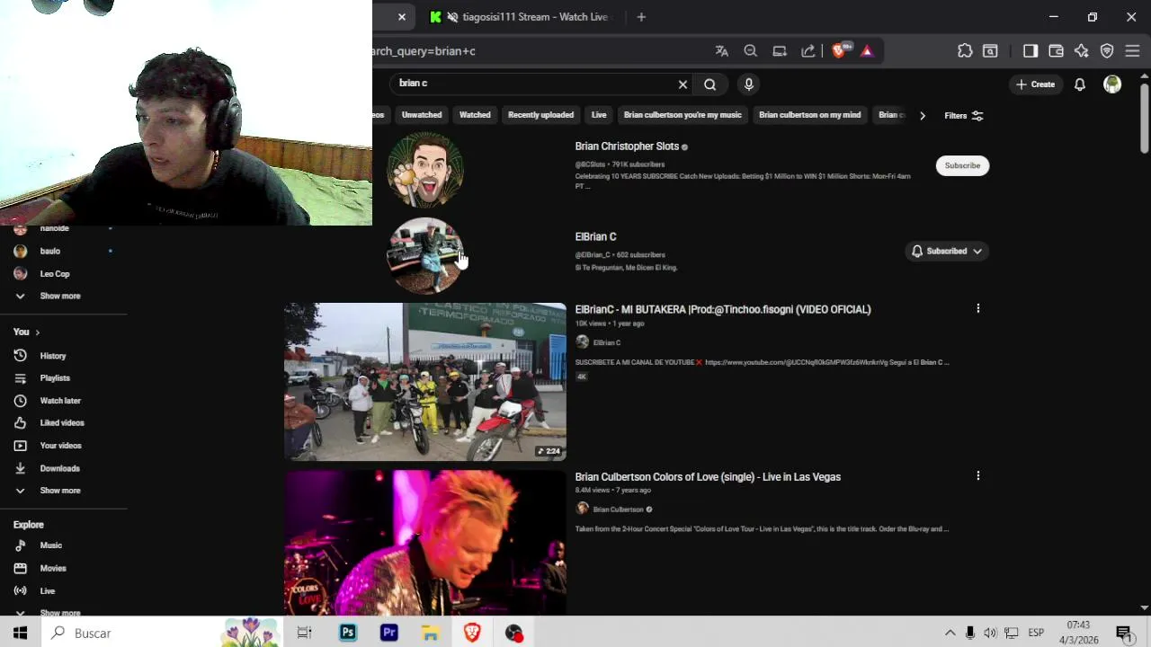1151x647 pixels.
Task: Show hidden system tray icons chevron
Action: tap(950, 633)
